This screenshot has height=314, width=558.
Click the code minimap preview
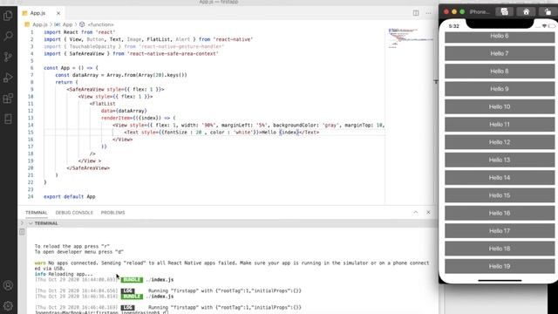[x=411, y=38]
